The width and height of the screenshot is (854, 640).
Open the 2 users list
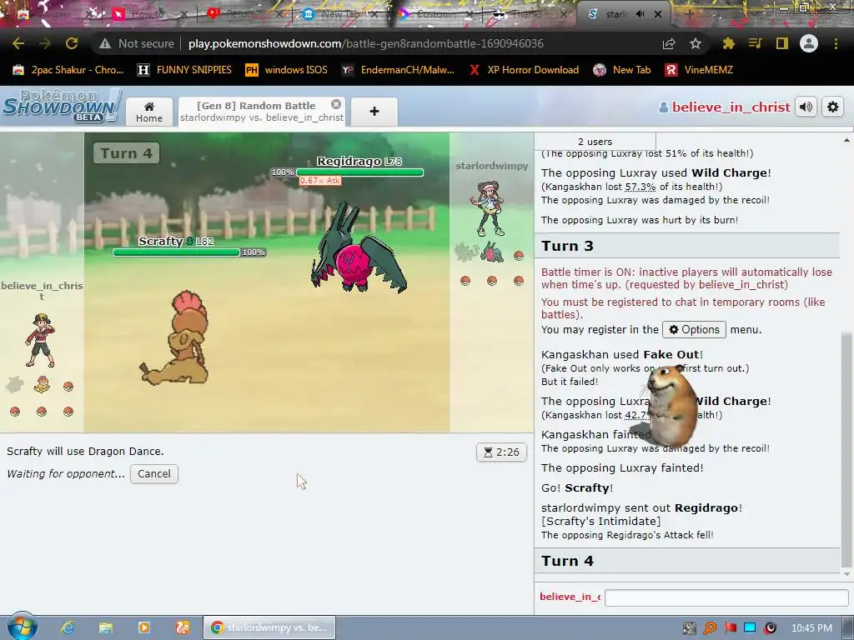595,142
